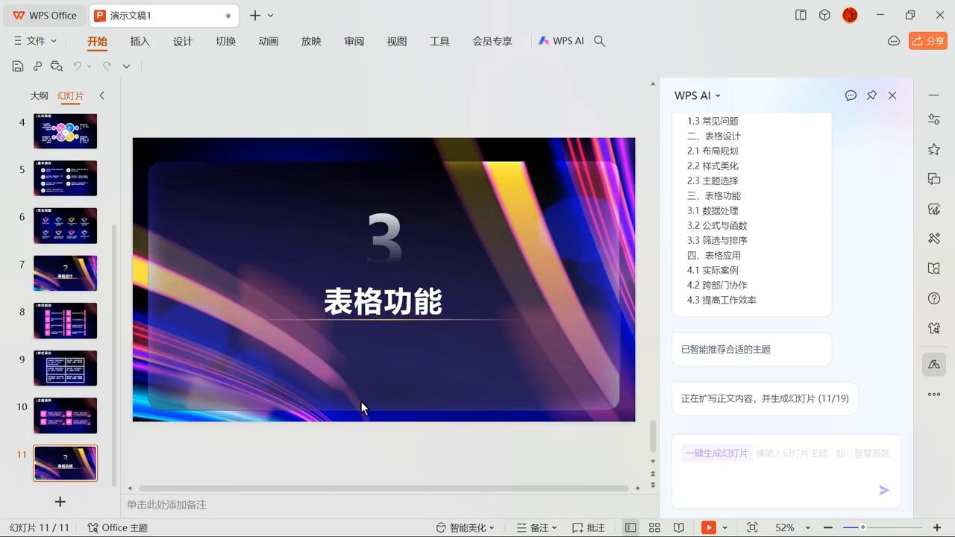955x537 pixels.
Task: Open slide sorter view icon at bottom
Action: [x=654, y=527]
